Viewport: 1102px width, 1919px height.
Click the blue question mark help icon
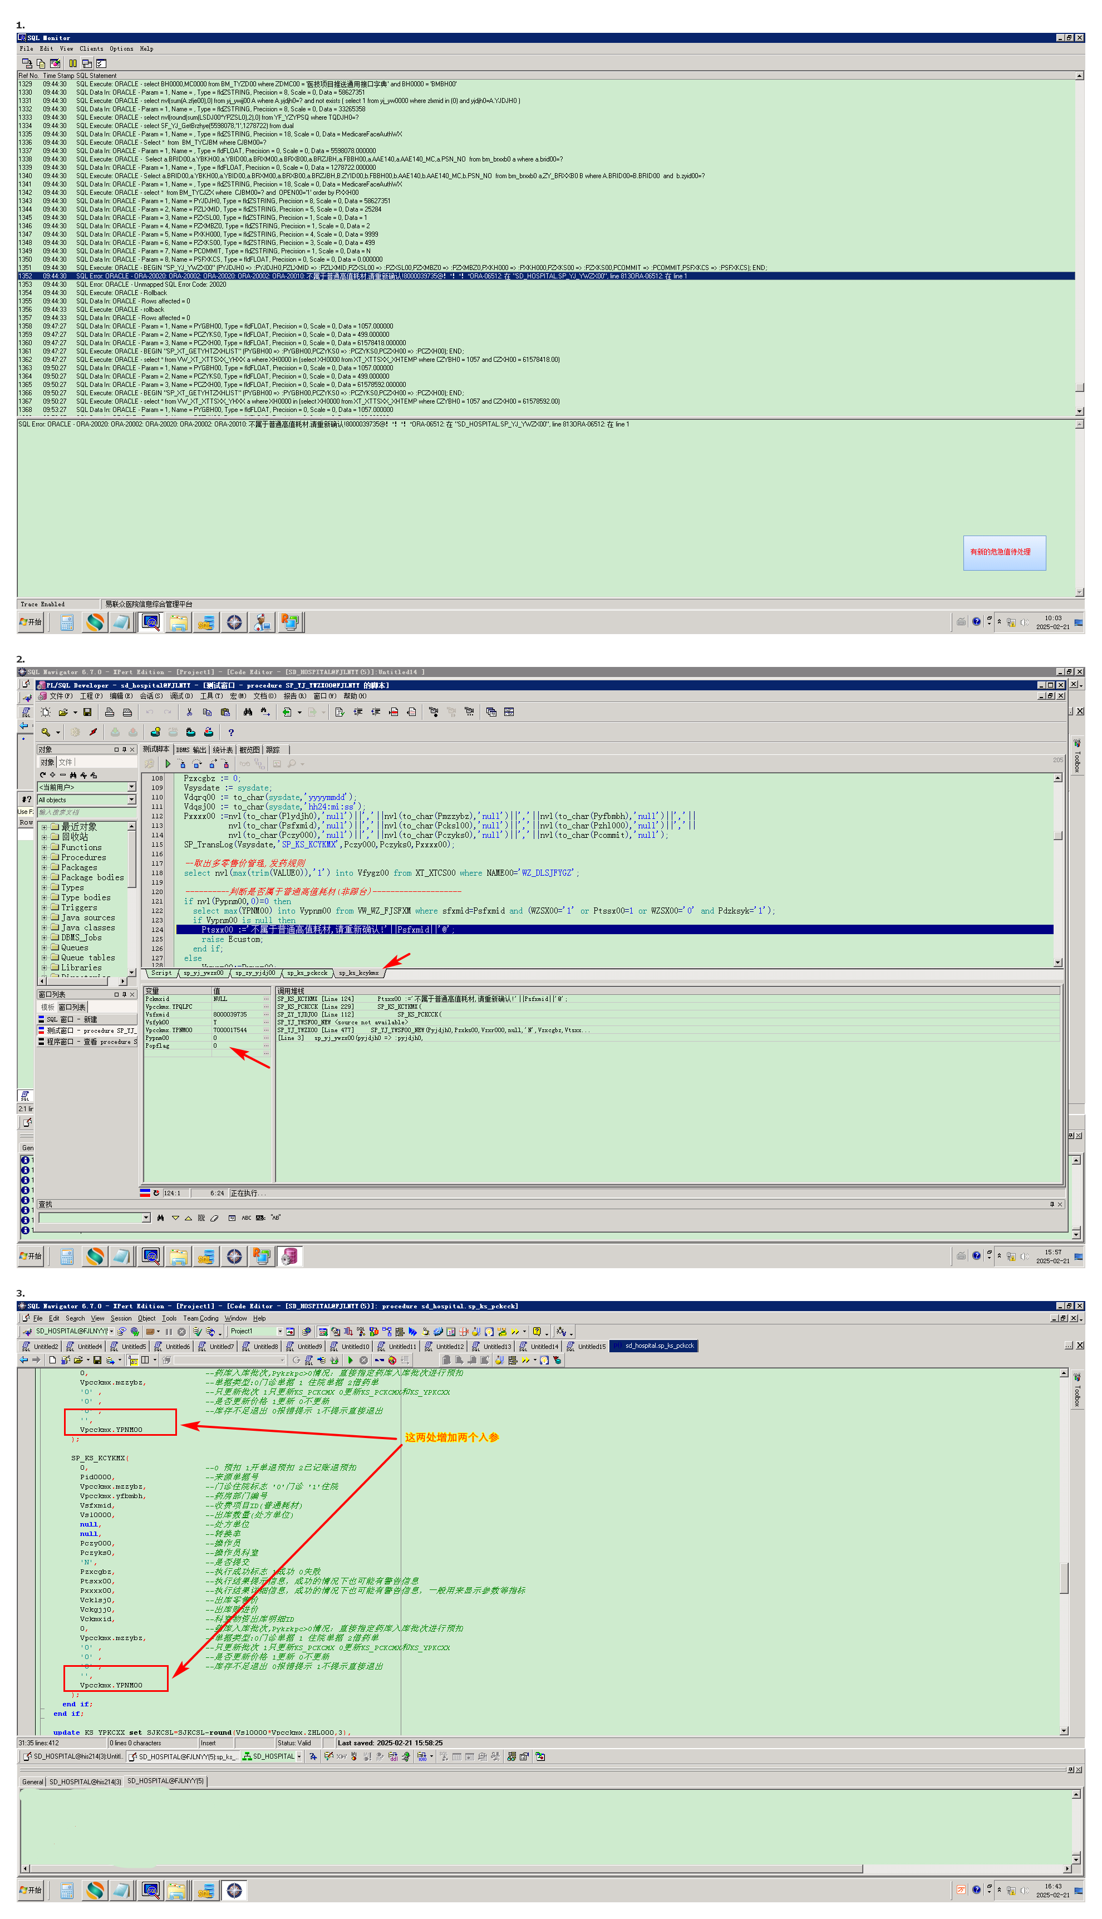coord(231,732)
